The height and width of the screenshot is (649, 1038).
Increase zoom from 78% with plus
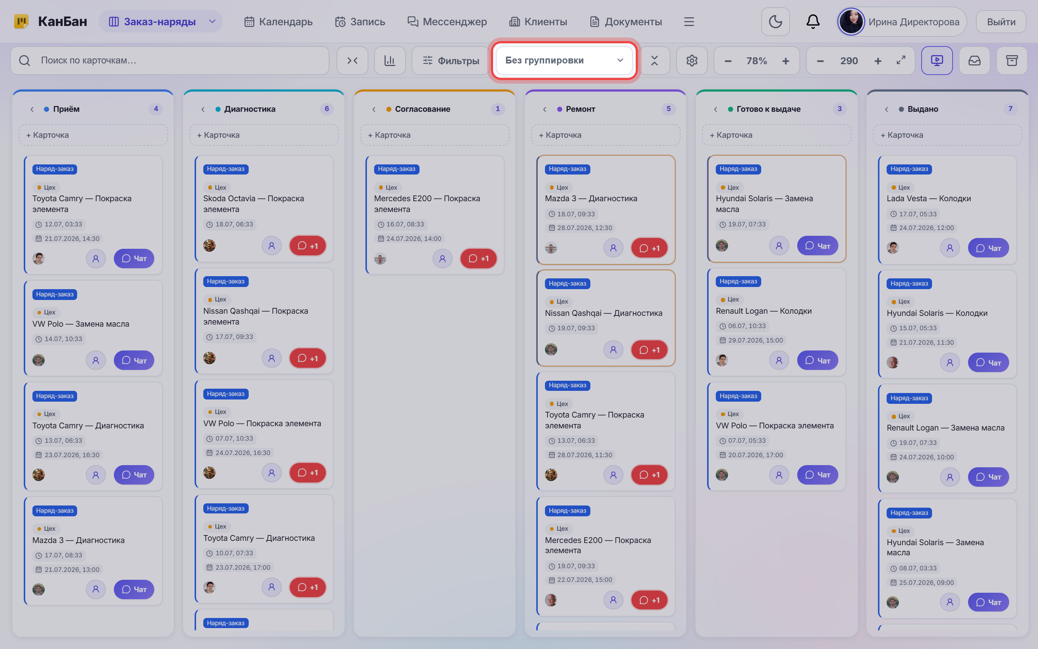tap(785, 61)
